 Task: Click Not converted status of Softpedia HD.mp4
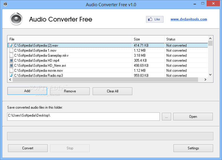click(x=176, y=61)
